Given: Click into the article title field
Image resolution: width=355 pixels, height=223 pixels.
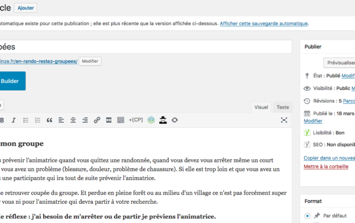Looking at the screenshot, I should (142, 47).
